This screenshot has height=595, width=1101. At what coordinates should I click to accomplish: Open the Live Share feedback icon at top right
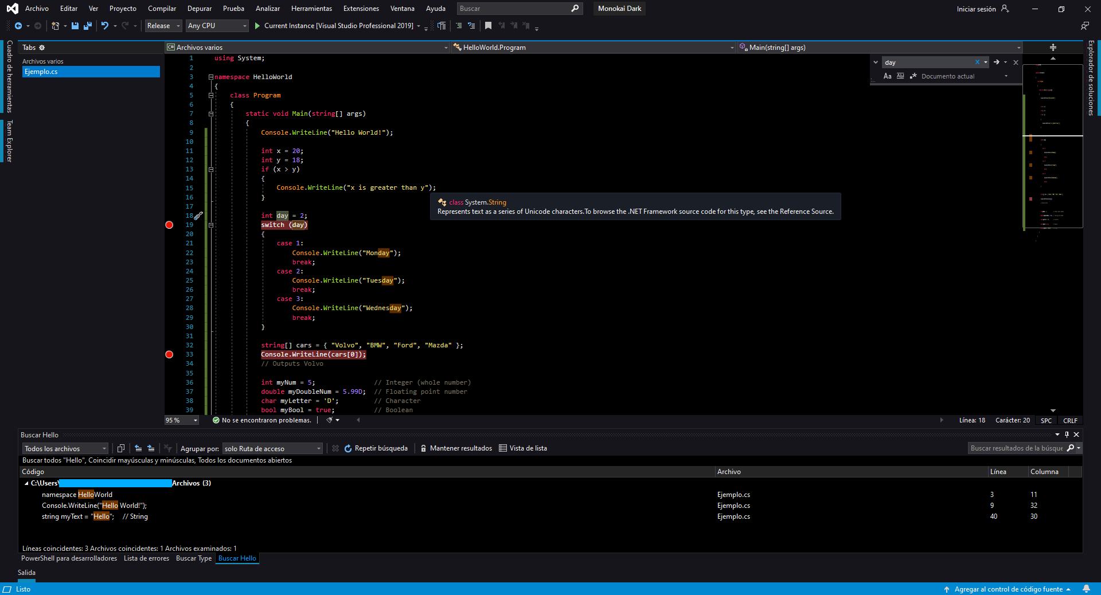[1084, 26]
